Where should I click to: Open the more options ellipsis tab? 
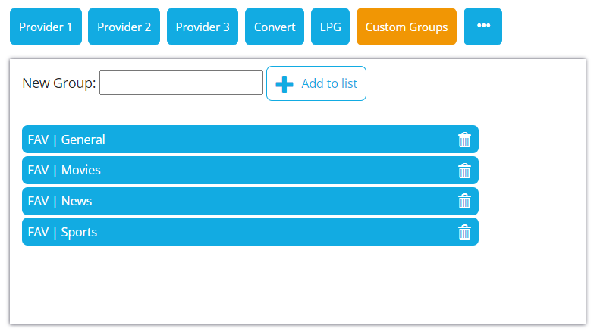tap(482, 27)
